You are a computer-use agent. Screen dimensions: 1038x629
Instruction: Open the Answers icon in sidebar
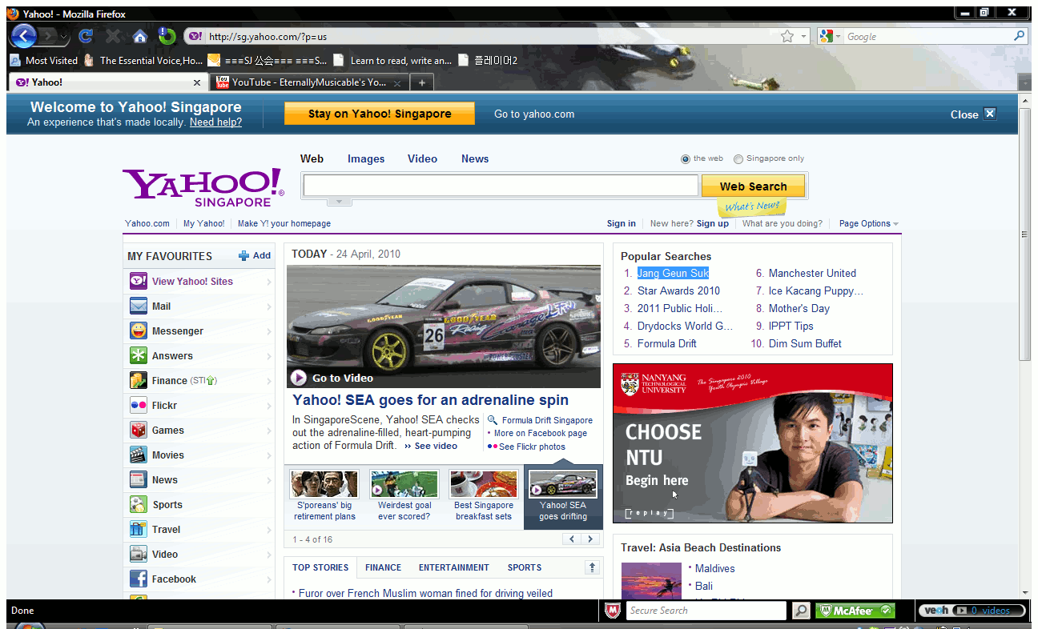pyautogui.click(x=139, y=355)
